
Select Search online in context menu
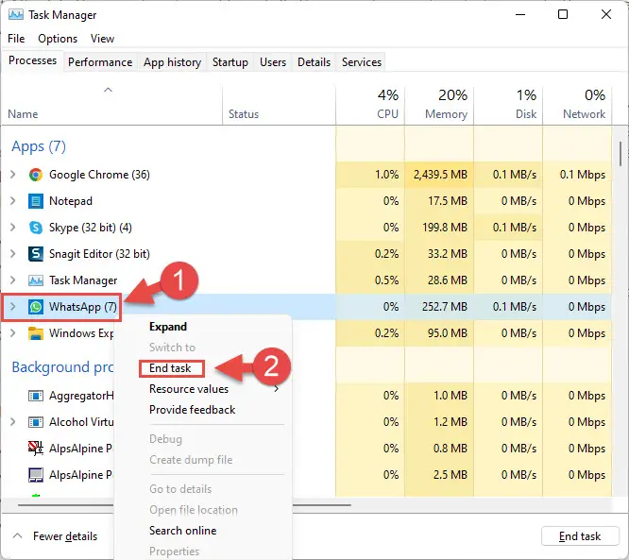click(x=183, y=531)
